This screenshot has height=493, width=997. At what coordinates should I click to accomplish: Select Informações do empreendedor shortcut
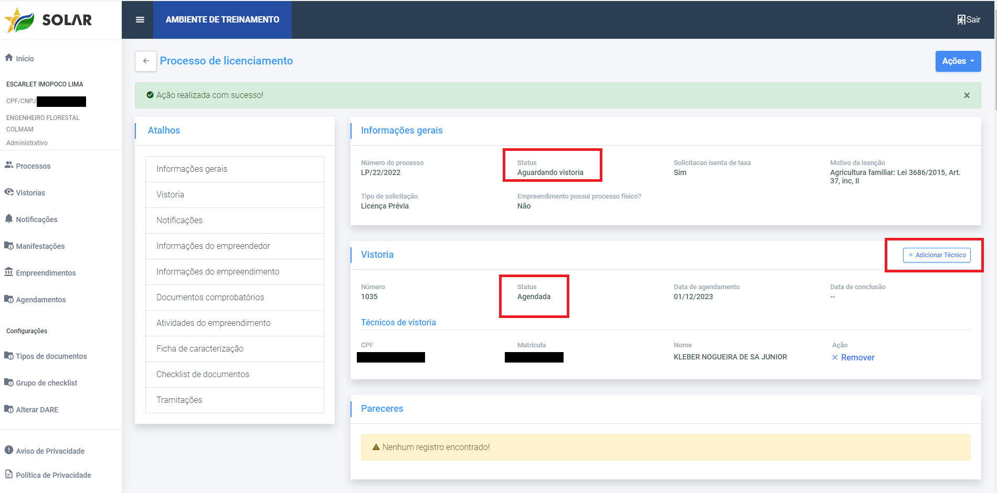click(x=235, y=246)
